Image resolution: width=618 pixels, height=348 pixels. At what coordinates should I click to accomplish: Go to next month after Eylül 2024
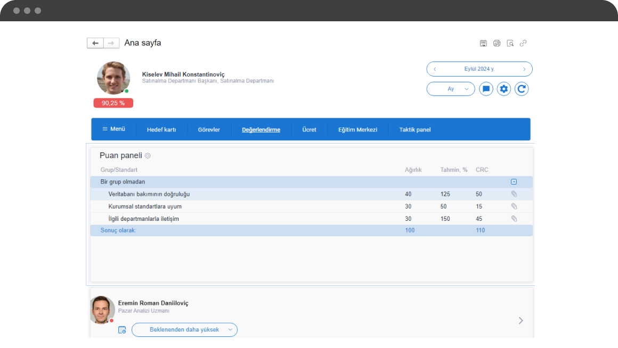coord(524,69)
